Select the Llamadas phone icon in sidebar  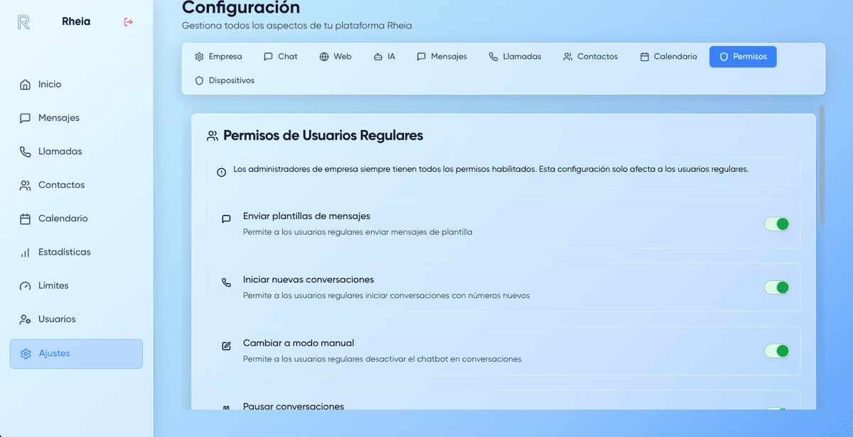click(x=25, y=151)
